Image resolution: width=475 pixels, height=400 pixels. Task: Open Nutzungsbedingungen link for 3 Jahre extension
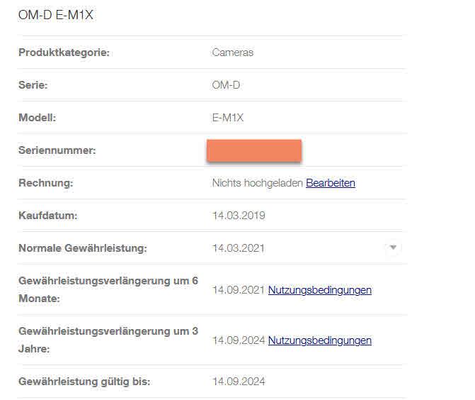[320, 340]
